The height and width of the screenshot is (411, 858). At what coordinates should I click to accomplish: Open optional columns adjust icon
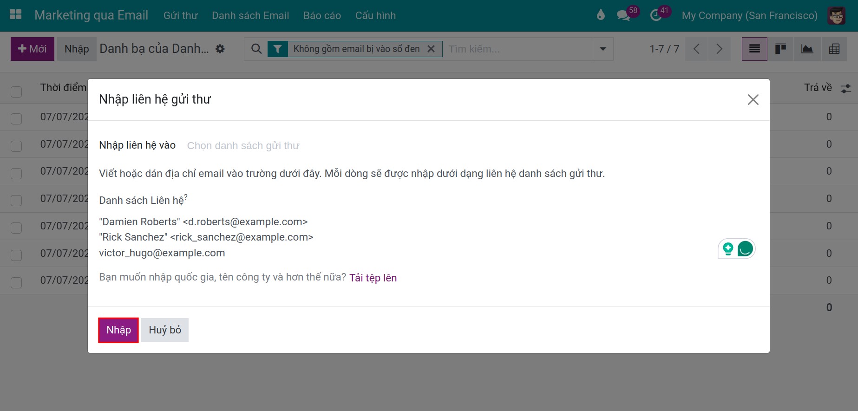(x=846, y=88)
